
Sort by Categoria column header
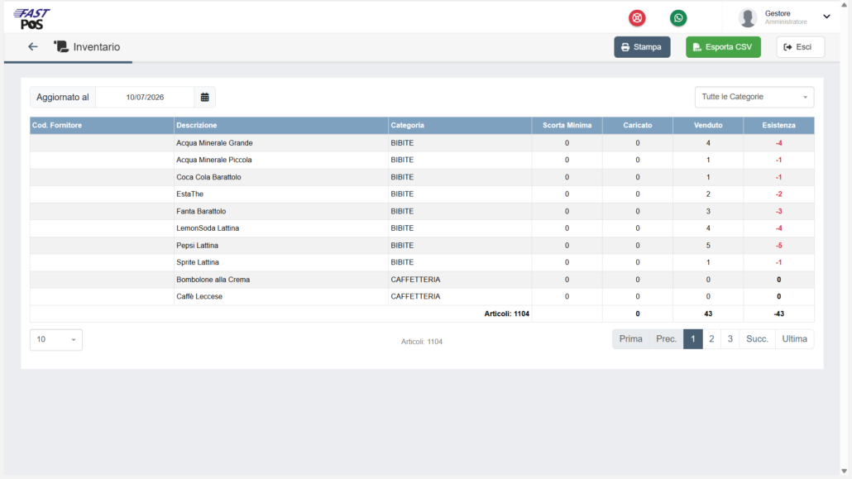(460, 125)
